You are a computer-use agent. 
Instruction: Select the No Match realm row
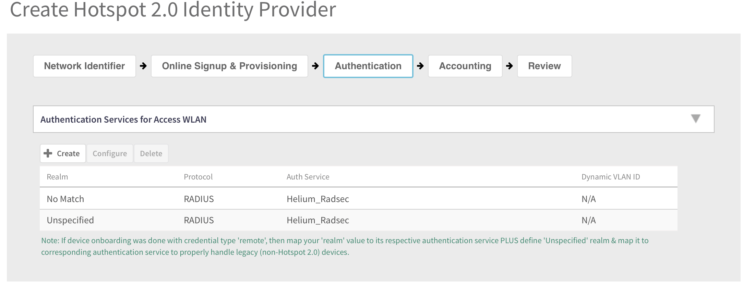[65, 199]
